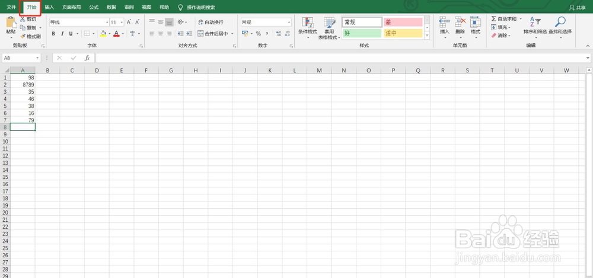Click the text orientation icon
The image size is (593, 278).
point(181,22)
